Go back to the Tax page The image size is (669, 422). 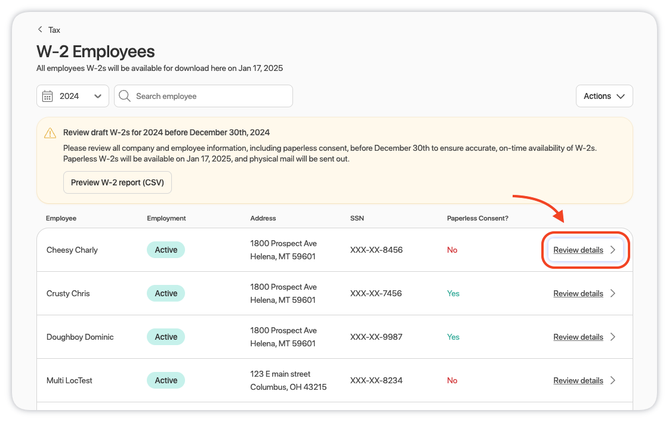click(x=54, y=30)
